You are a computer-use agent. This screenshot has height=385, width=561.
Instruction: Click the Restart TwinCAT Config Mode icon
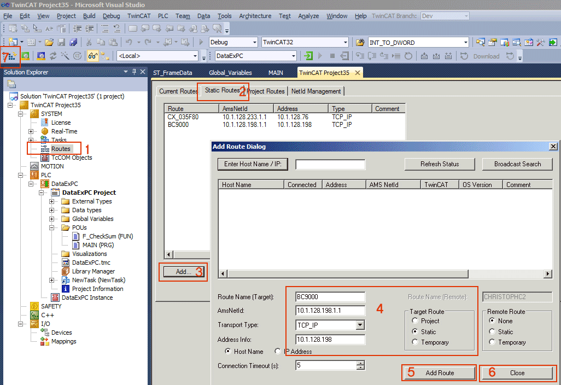point(41,56)
